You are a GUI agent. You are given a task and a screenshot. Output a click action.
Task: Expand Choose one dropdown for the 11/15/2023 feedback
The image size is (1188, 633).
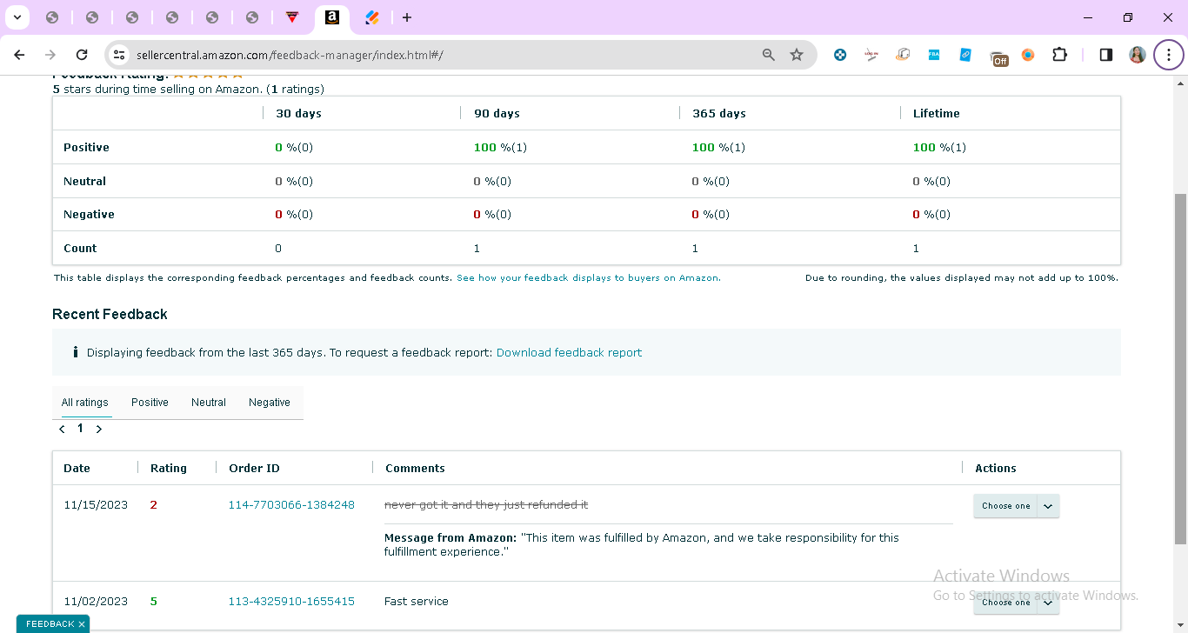pos(1016,506)
